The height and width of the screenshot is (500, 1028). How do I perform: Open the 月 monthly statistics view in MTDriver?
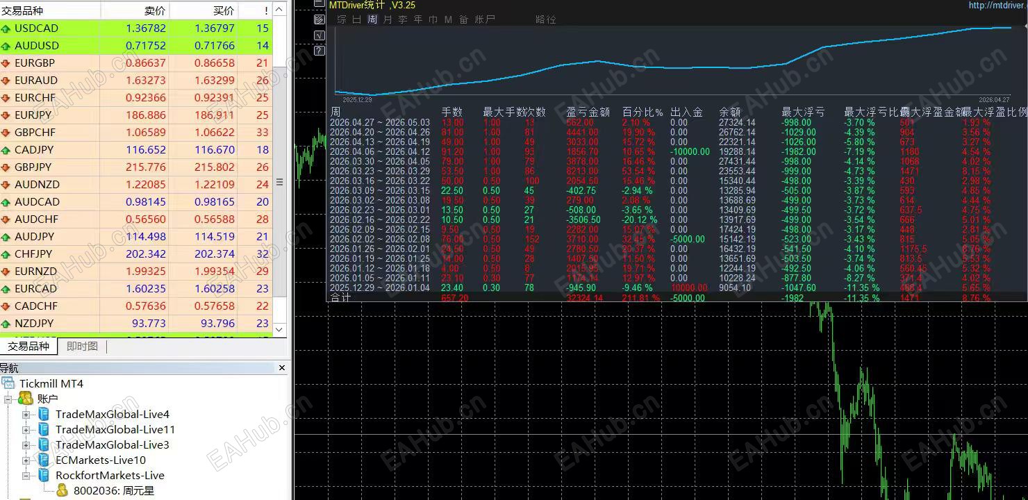coord(386,19)
